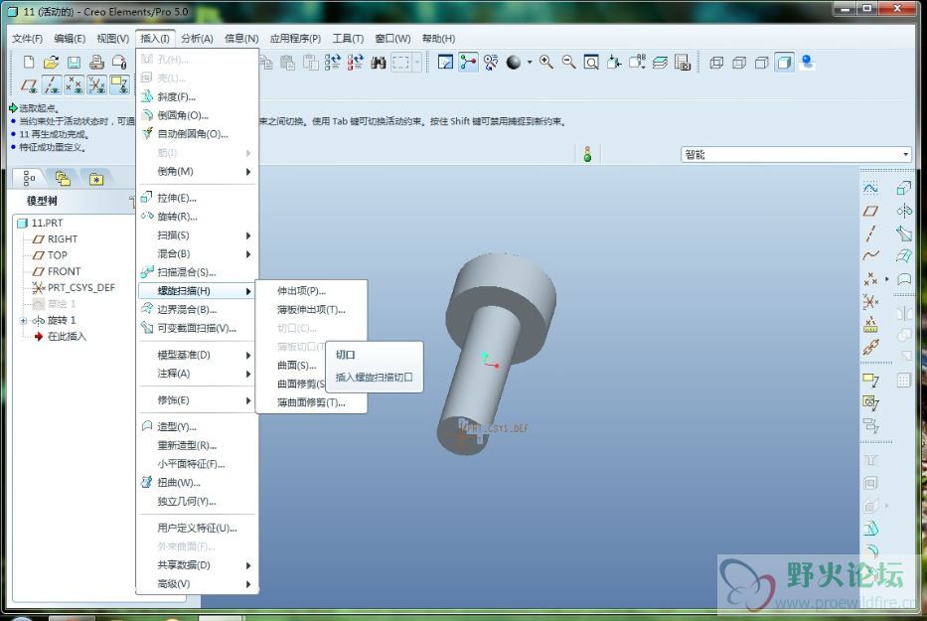Switch to shaded display mode

pos(784,62)
